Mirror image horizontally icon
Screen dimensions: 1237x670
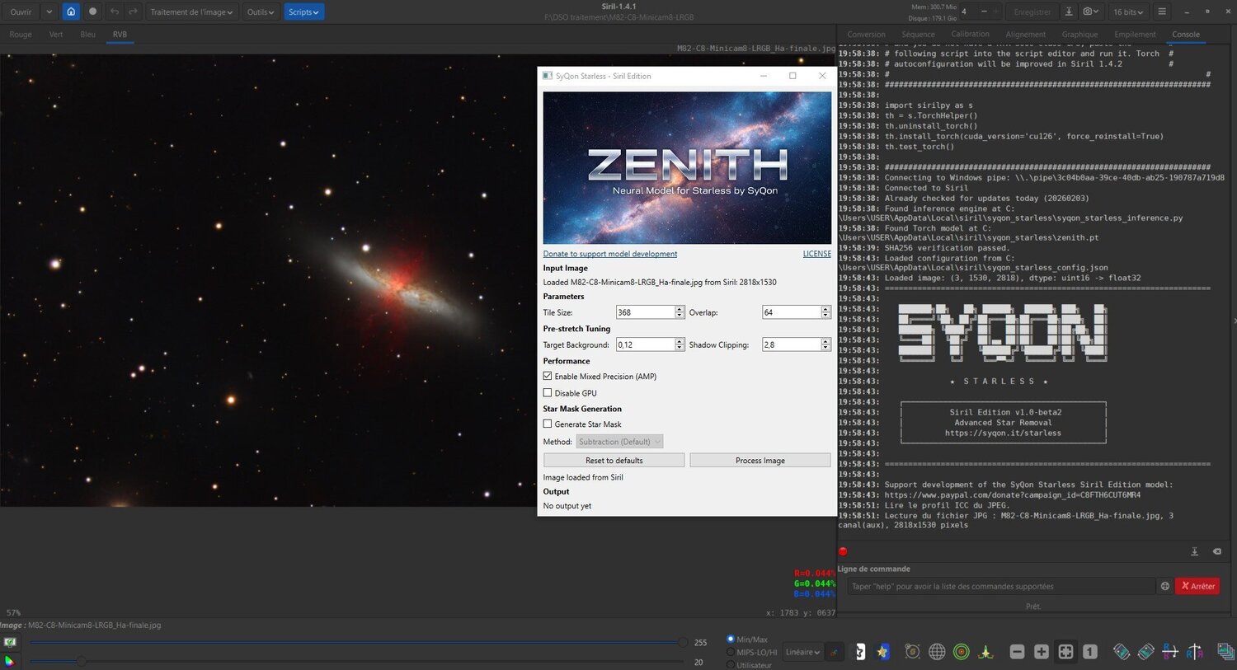tap(1194, 652)
